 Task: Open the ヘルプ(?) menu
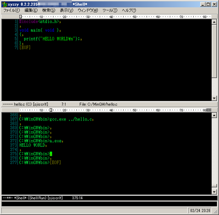[129, 10]
